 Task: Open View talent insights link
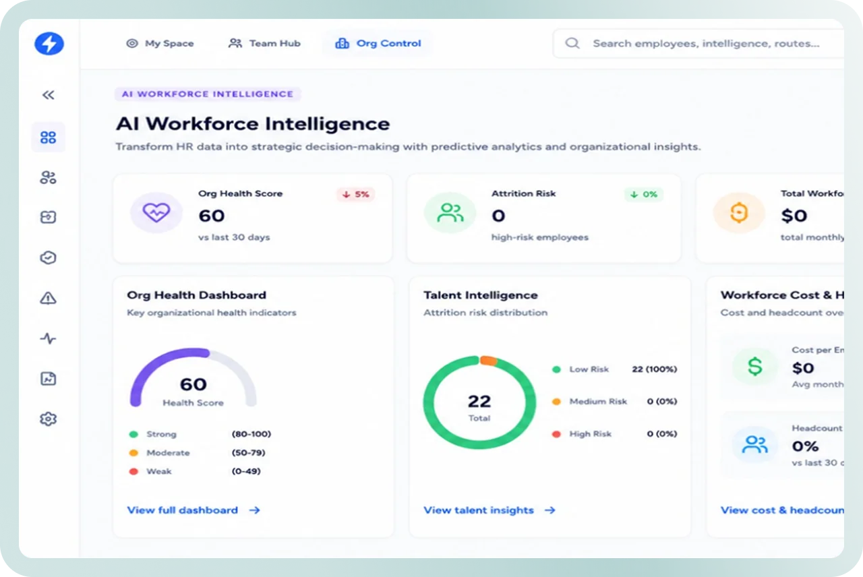point(489,510)
